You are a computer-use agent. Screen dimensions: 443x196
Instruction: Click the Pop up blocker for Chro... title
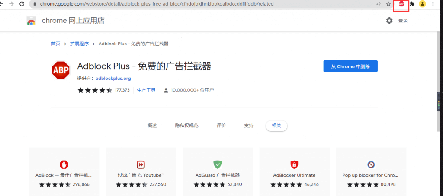[370, 175]
